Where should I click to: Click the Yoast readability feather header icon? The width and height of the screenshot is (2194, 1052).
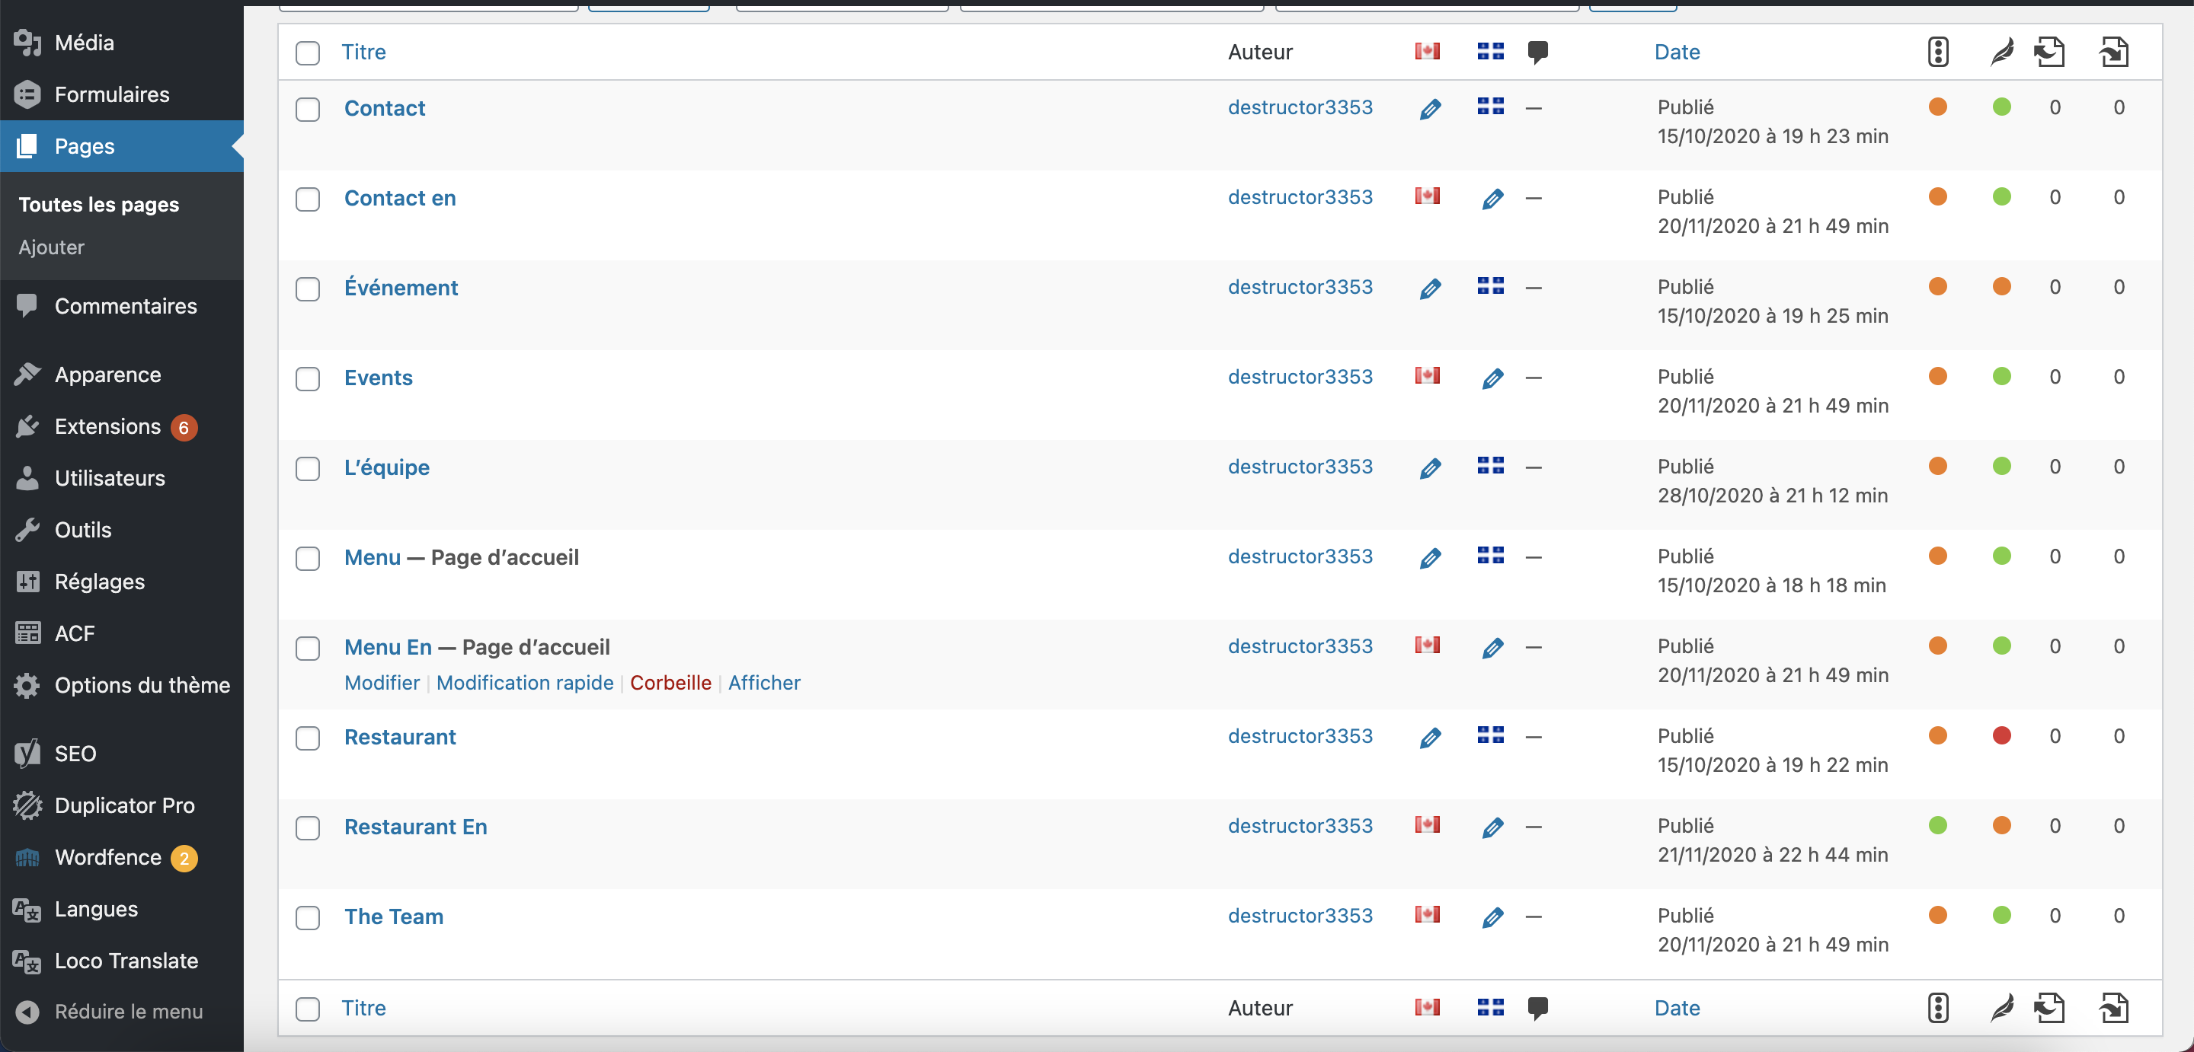tap(2001, 52)
